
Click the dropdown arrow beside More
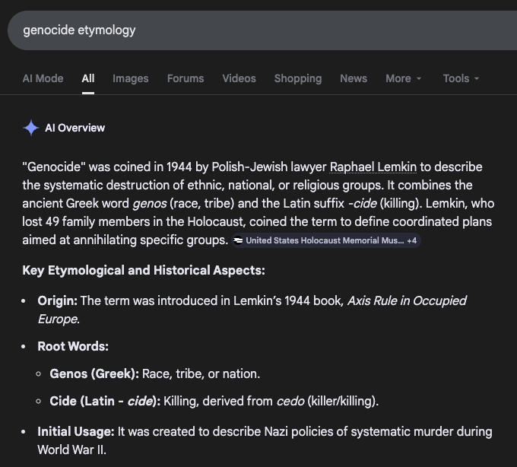point(419,79)
